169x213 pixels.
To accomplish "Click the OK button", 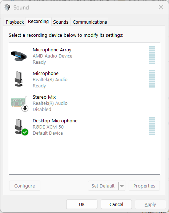I will tap(82, 204).
